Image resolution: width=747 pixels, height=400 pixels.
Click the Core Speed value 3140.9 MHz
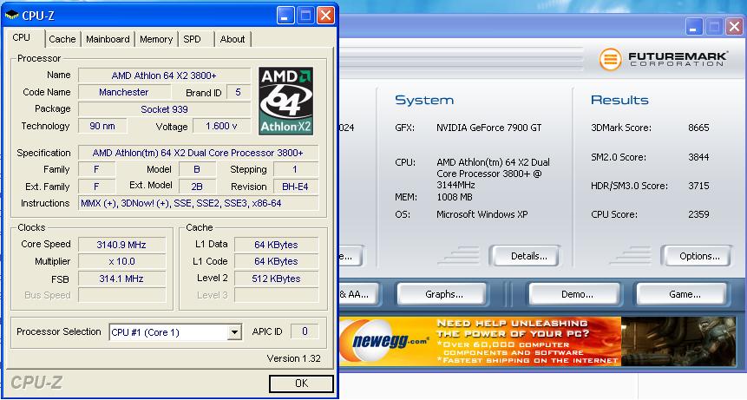[121, 245]
